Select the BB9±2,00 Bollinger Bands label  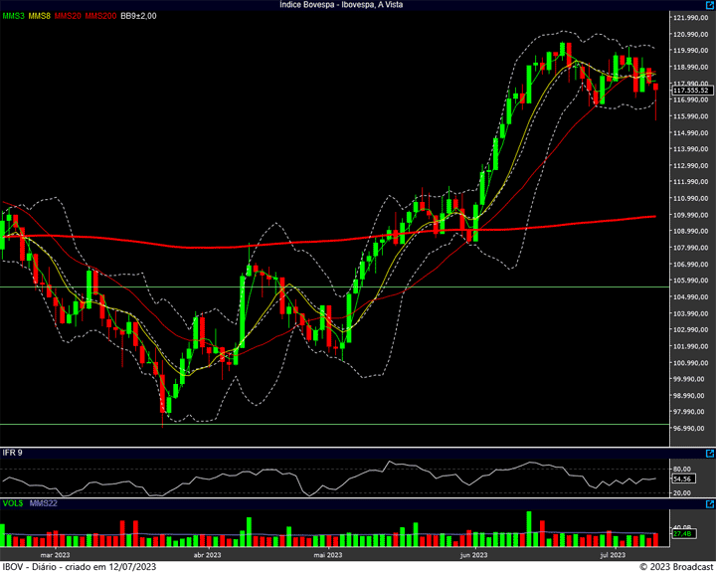pos(138,16)
